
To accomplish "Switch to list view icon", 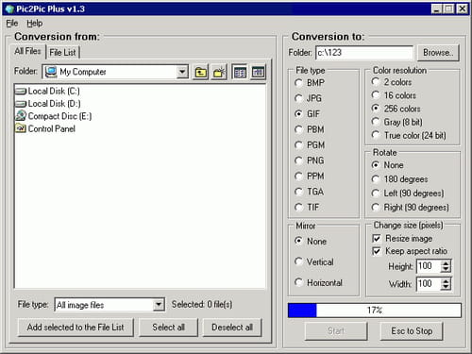I will (x=240, y=73).
